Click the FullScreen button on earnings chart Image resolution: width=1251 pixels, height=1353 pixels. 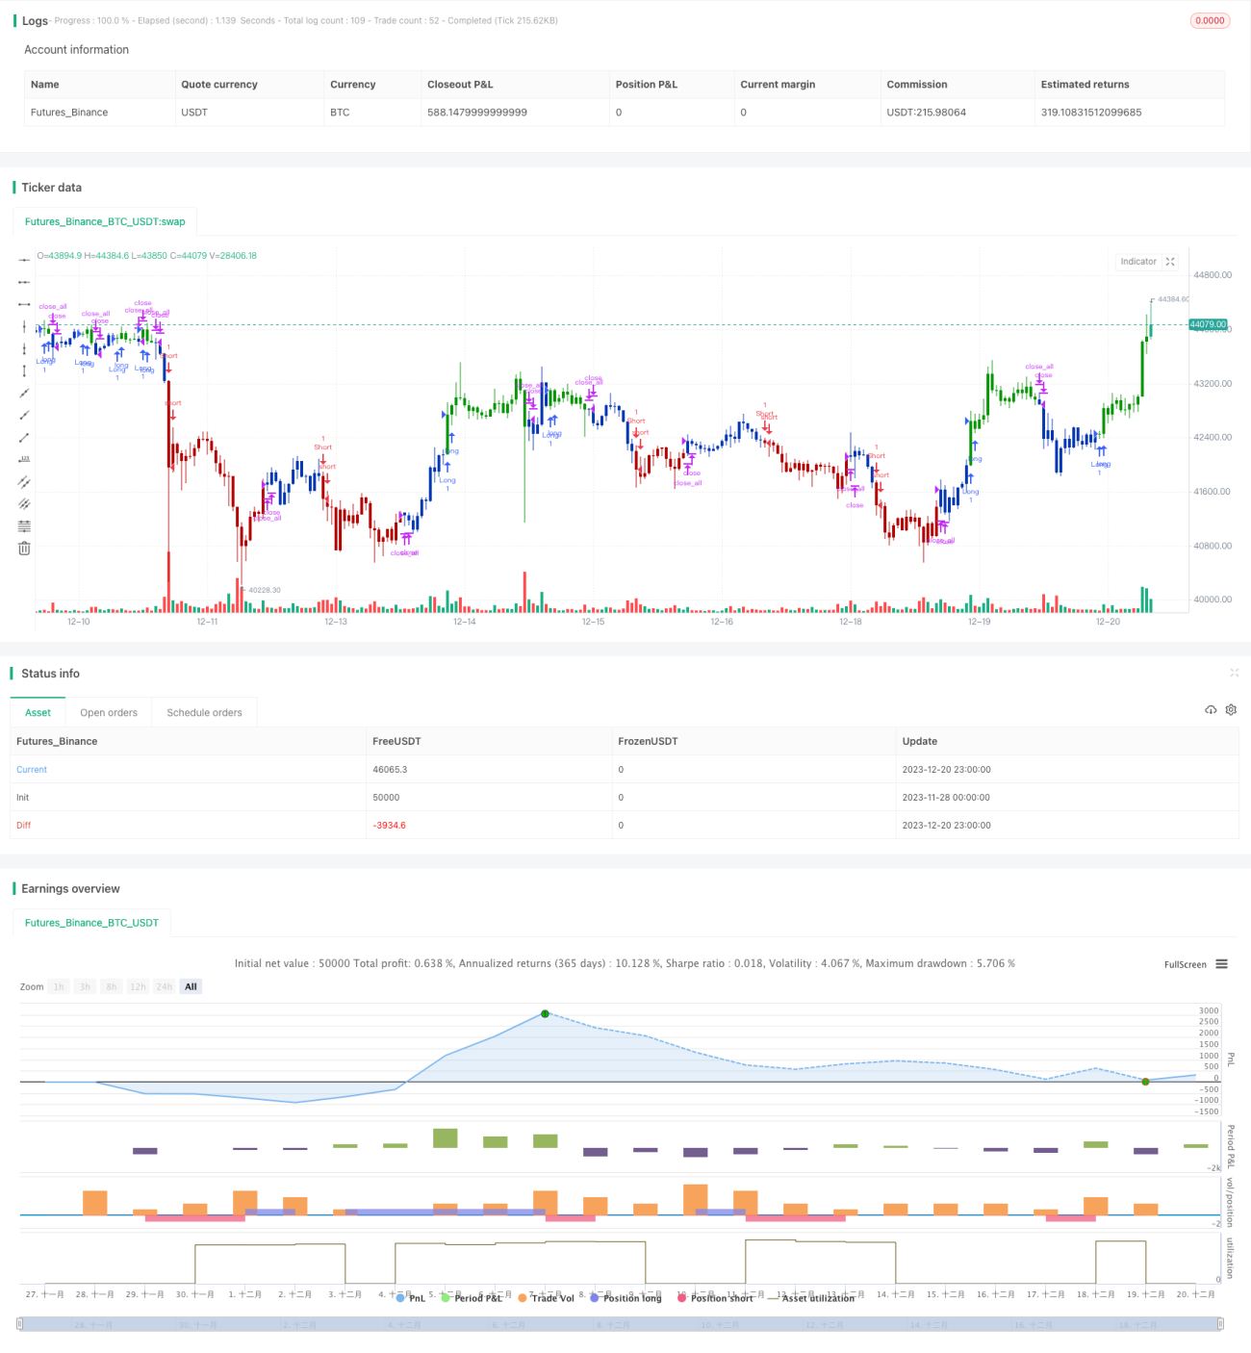click(x=1185, y=964)
